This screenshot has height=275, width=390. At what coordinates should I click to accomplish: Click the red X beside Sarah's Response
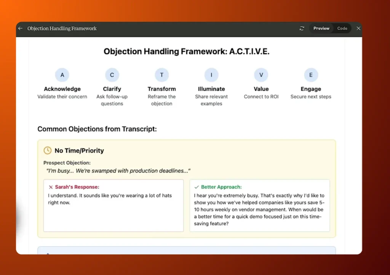click(x=51, y=187)
